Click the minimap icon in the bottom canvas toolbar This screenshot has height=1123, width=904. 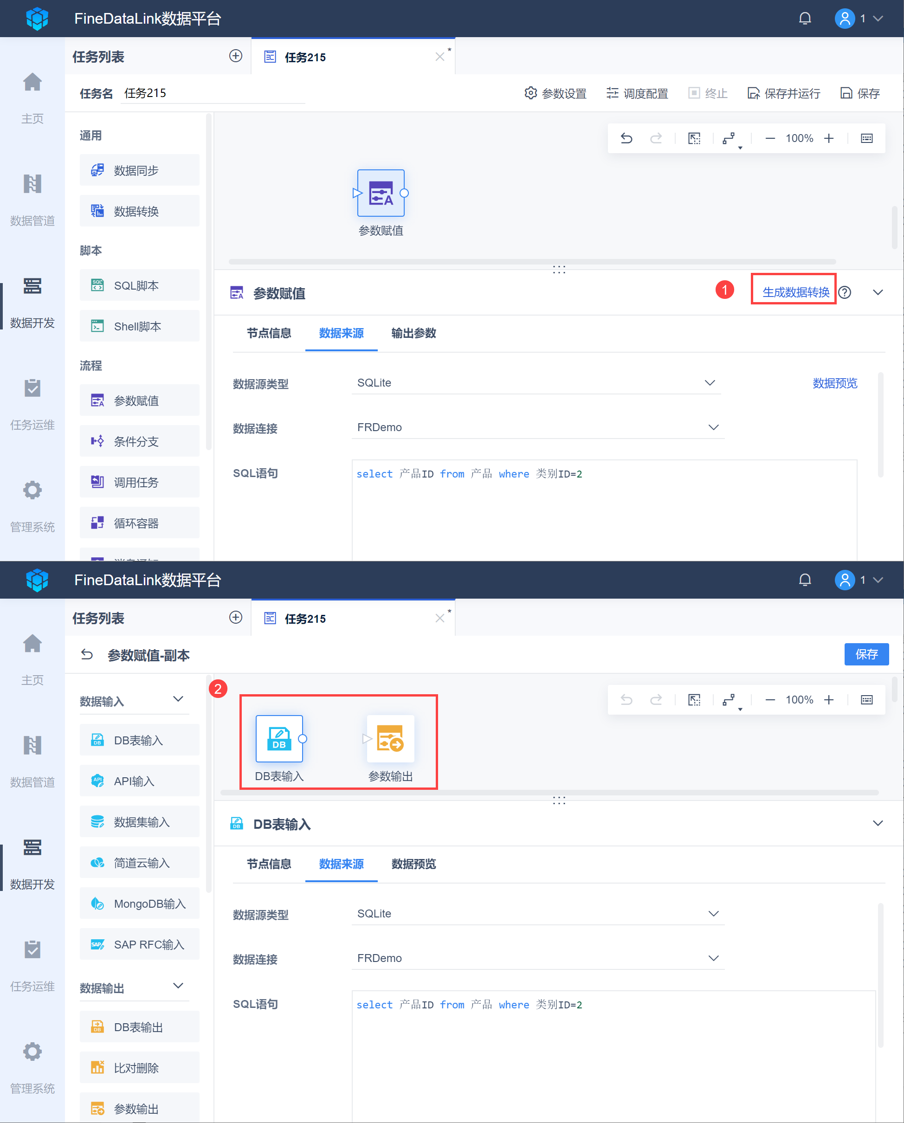[866, 699]
